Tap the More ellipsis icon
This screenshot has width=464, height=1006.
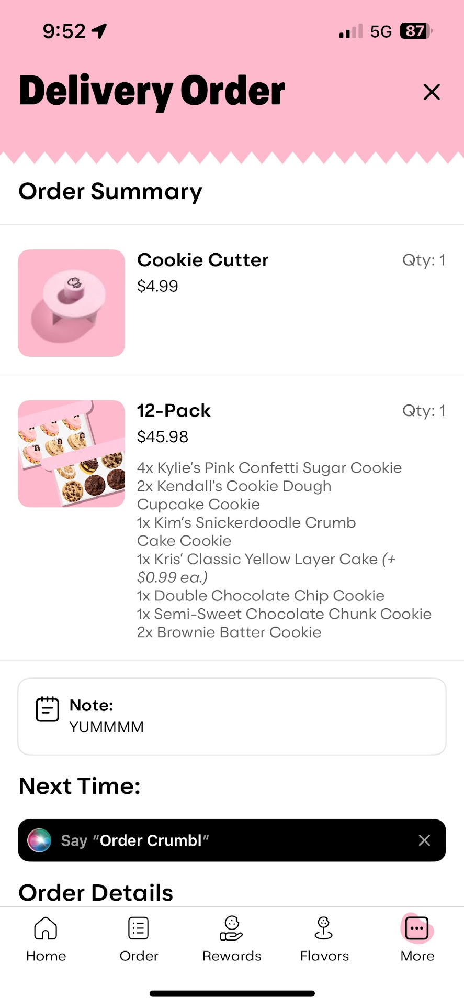pos(417,928)
